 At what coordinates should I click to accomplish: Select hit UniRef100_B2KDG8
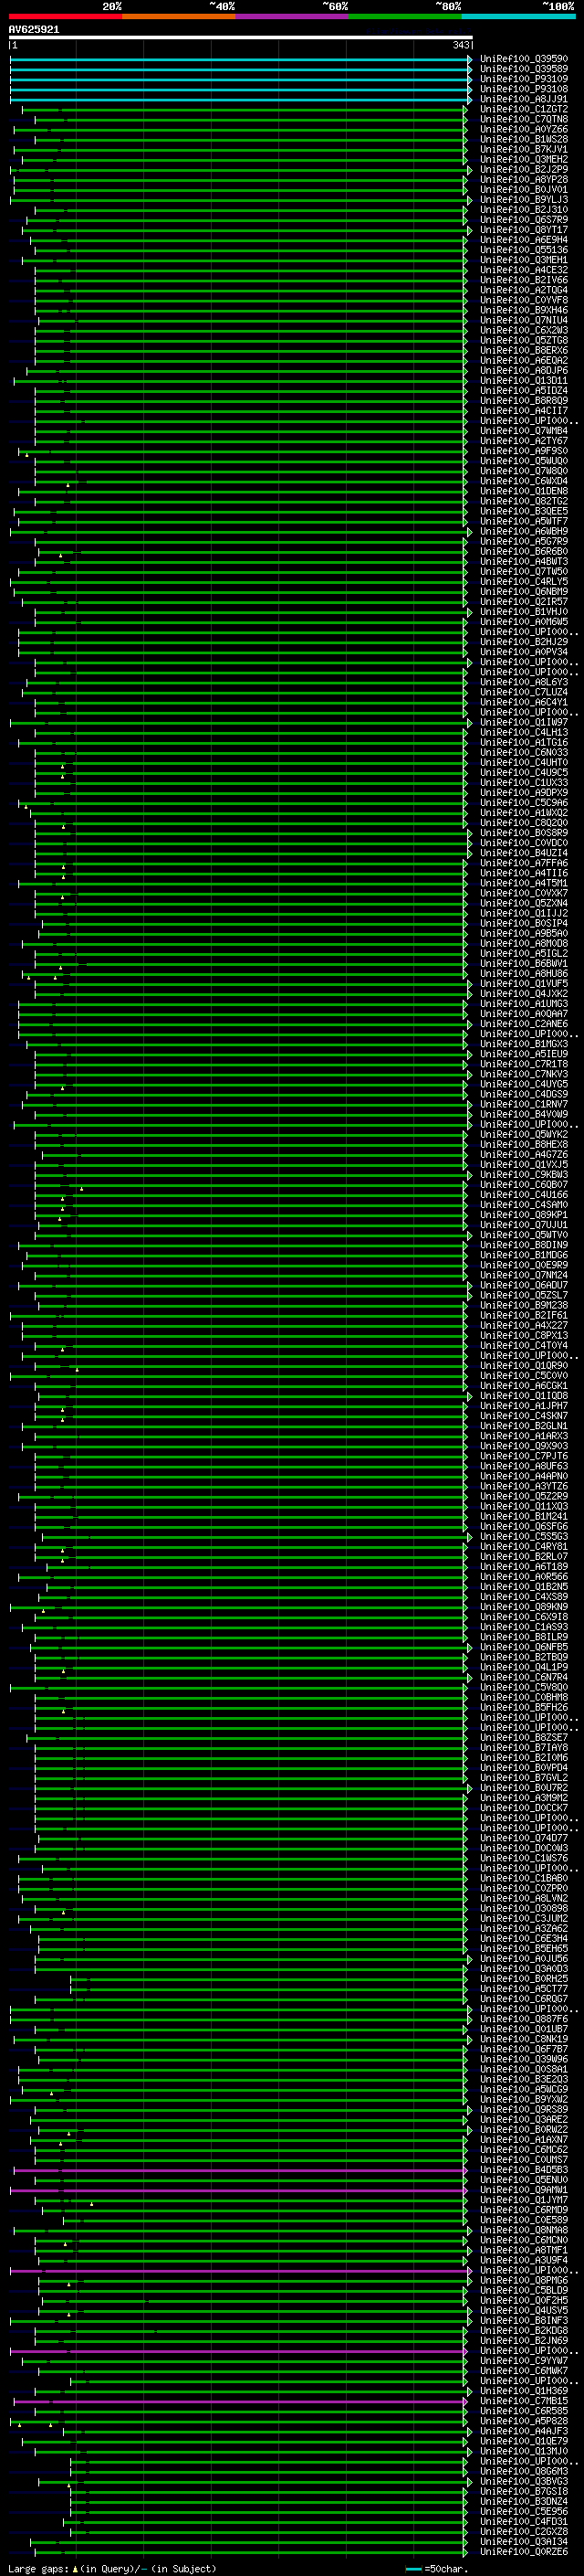click(524, 2330)
